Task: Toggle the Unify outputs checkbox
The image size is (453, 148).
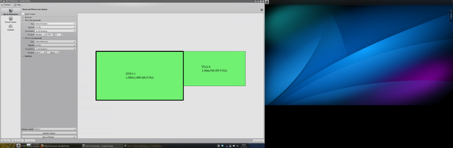Action: pos(23,14)
